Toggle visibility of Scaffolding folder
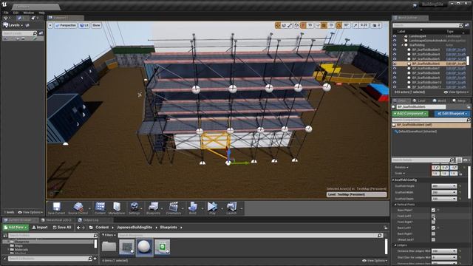 coord(395,45)
